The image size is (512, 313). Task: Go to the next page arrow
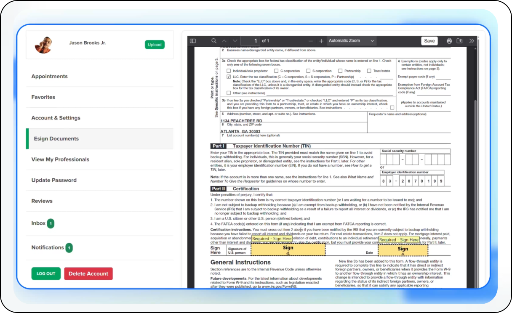tap(235, 41)
